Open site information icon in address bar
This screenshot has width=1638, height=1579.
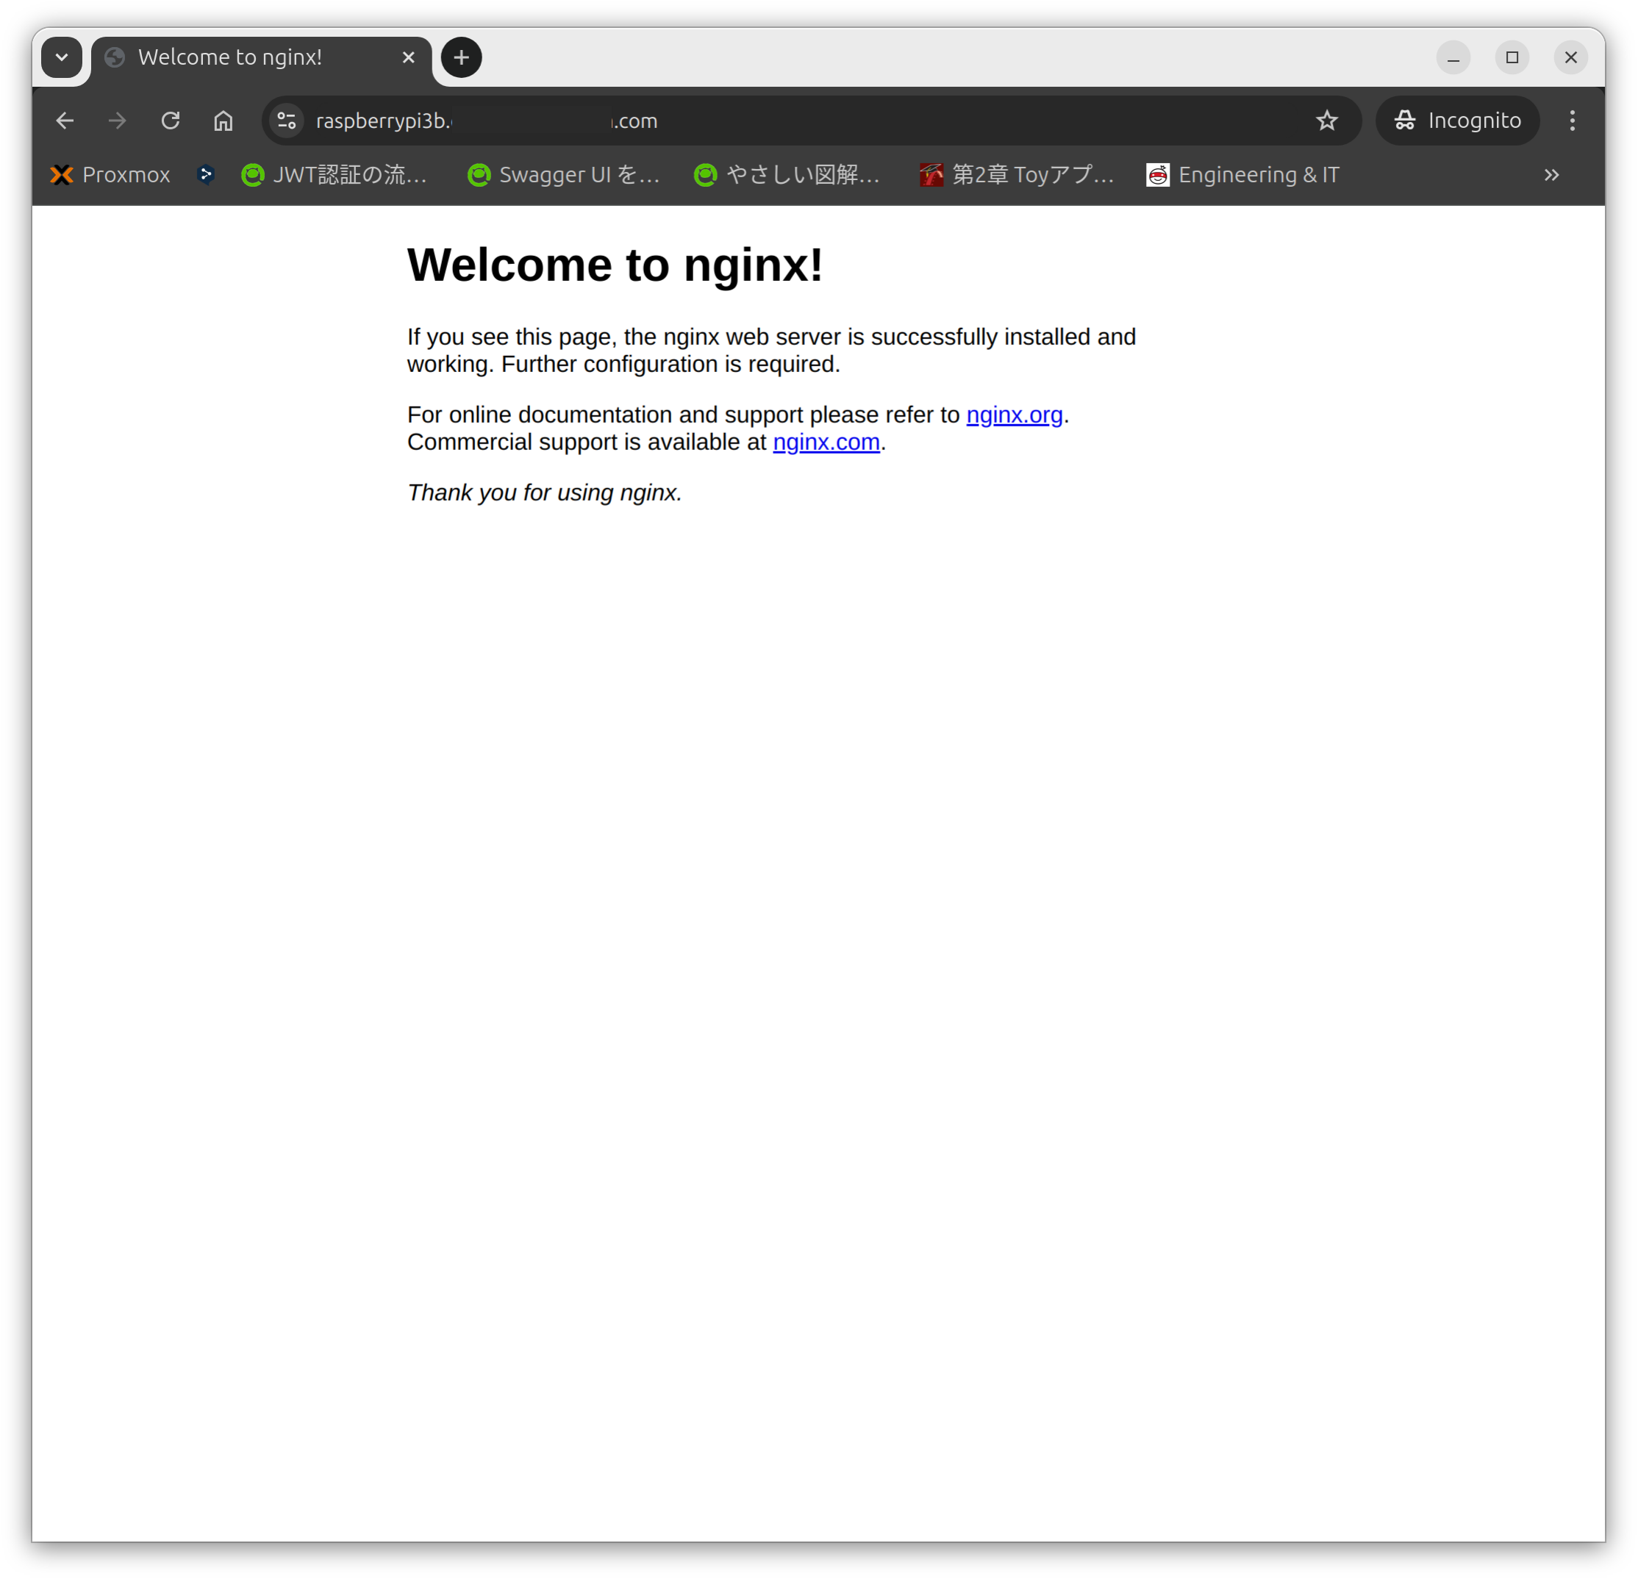coord(287,121)
